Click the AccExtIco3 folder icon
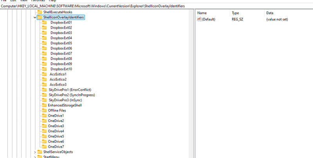Image resolution: width=313 pixels, height=158 pixels. (44, 84)
